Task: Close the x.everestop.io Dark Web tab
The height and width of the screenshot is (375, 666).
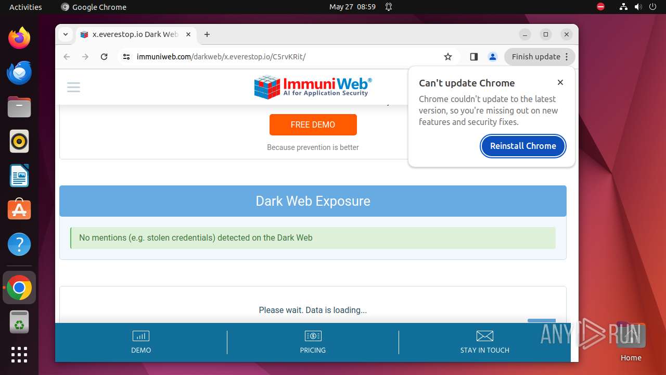Action: point(188,34)
